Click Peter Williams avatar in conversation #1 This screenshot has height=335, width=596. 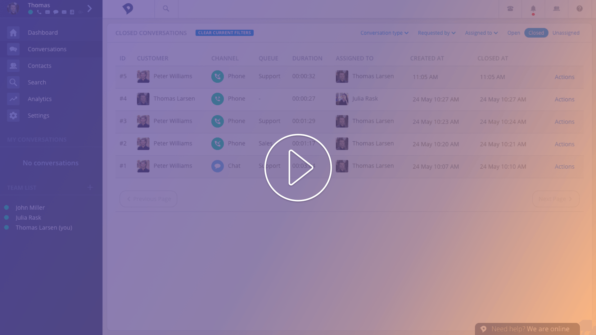click(143, 166)
